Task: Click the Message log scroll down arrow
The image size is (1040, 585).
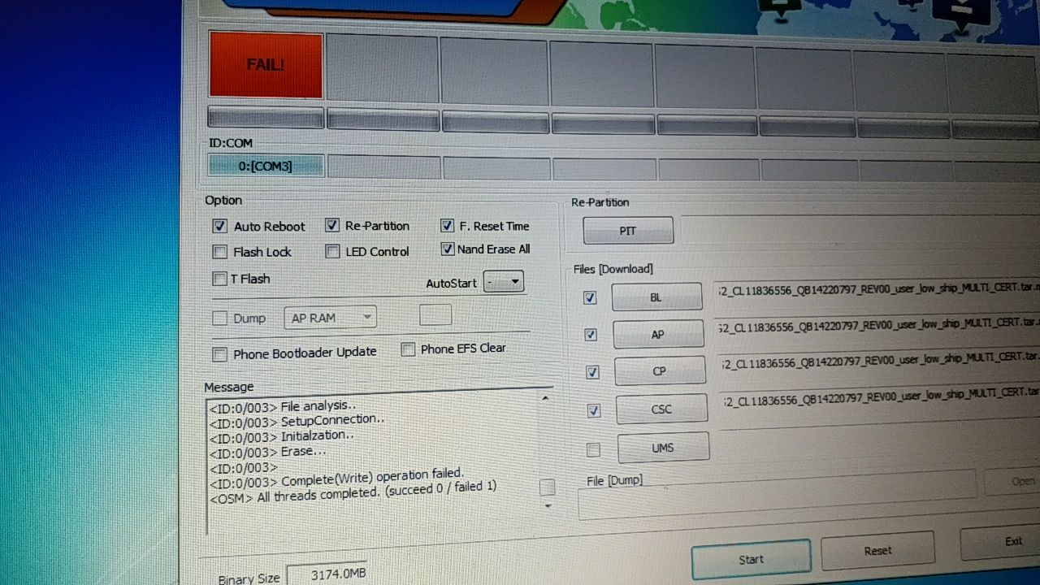Action: click(548, 505)
